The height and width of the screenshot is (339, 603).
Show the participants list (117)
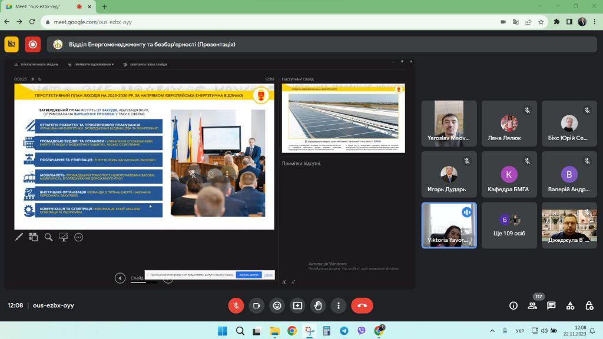point(532,305)
